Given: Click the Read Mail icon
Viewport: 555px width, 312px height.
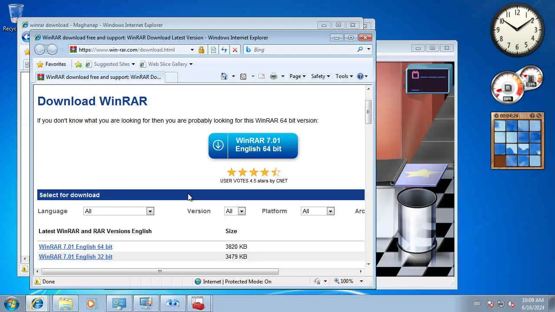Looking at the screenshot, I should coord(261,76).
